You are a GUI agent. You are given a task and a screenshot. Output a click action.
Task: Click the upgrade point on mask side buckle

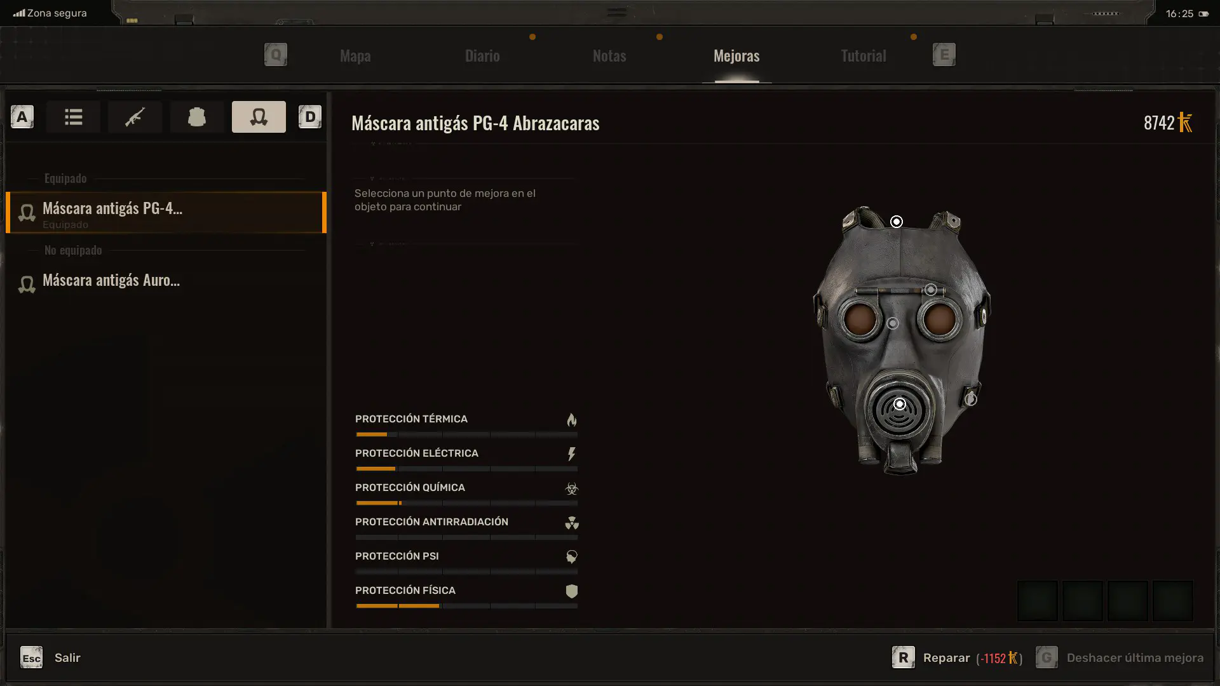pyautogui.click(x=971, y=399)
